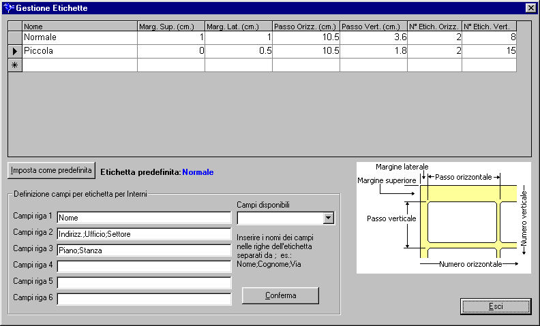The height and width of the screenshot is (326, 540).
Task: Click Imposta come predefinita button
Action: point(51,171)
